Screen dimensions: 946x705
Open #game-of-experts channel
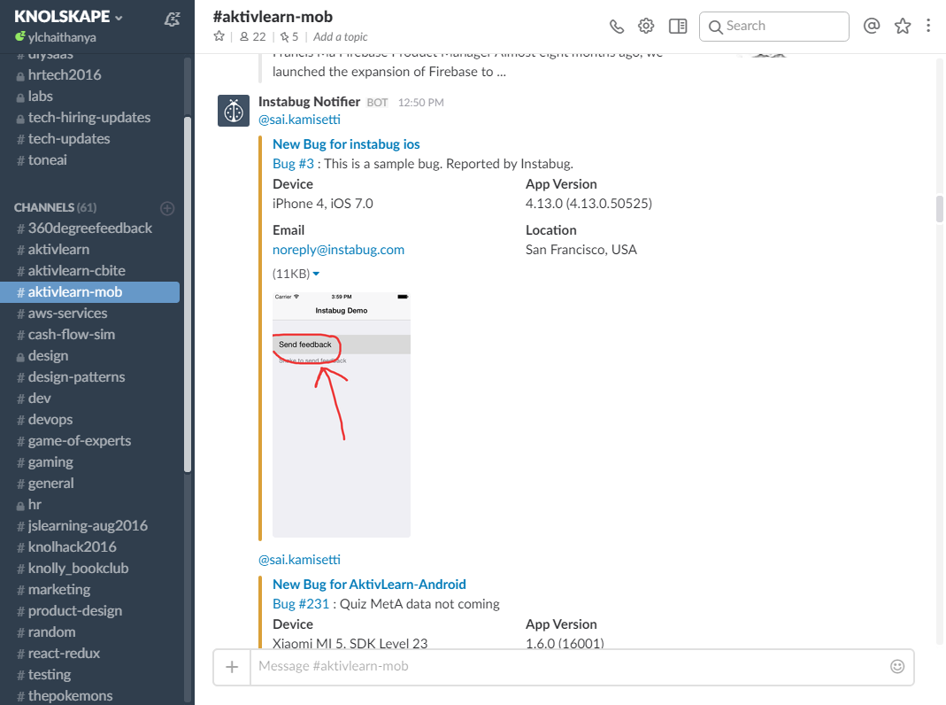tap(90, 441)
